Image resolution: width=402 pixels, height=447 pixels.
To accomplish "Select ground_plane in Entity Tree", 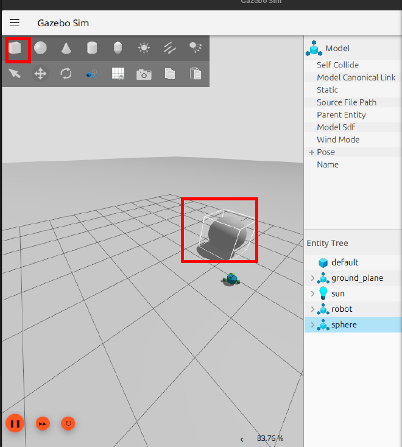I will pos(353,278).
